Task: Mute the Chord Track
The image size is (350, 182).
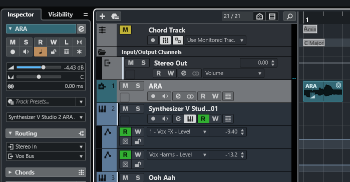Action: point(125,29)
